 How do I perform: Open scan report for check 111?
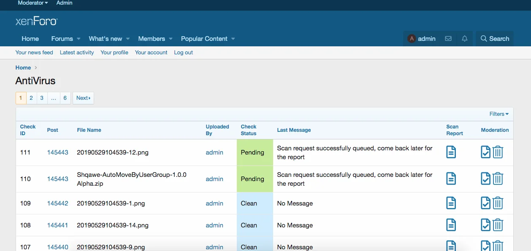451,152
